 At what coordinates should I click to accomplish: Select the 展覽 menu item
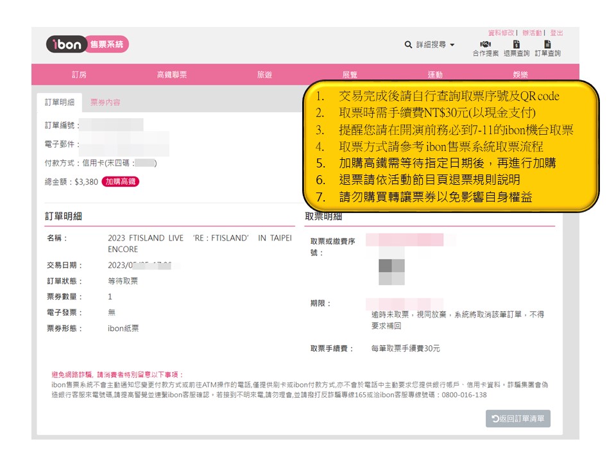[350, 74]
